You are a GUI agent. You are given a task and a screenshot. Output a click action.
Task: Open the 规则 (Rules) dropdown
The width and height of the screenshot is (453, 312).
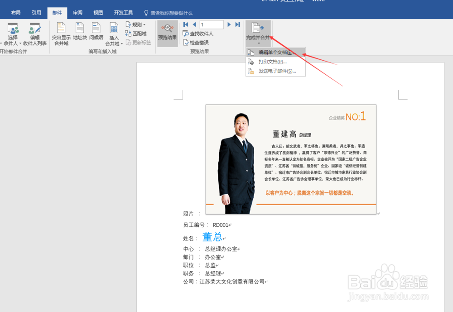pos(137,24)
